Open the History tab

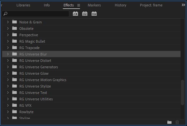(121, 5)
